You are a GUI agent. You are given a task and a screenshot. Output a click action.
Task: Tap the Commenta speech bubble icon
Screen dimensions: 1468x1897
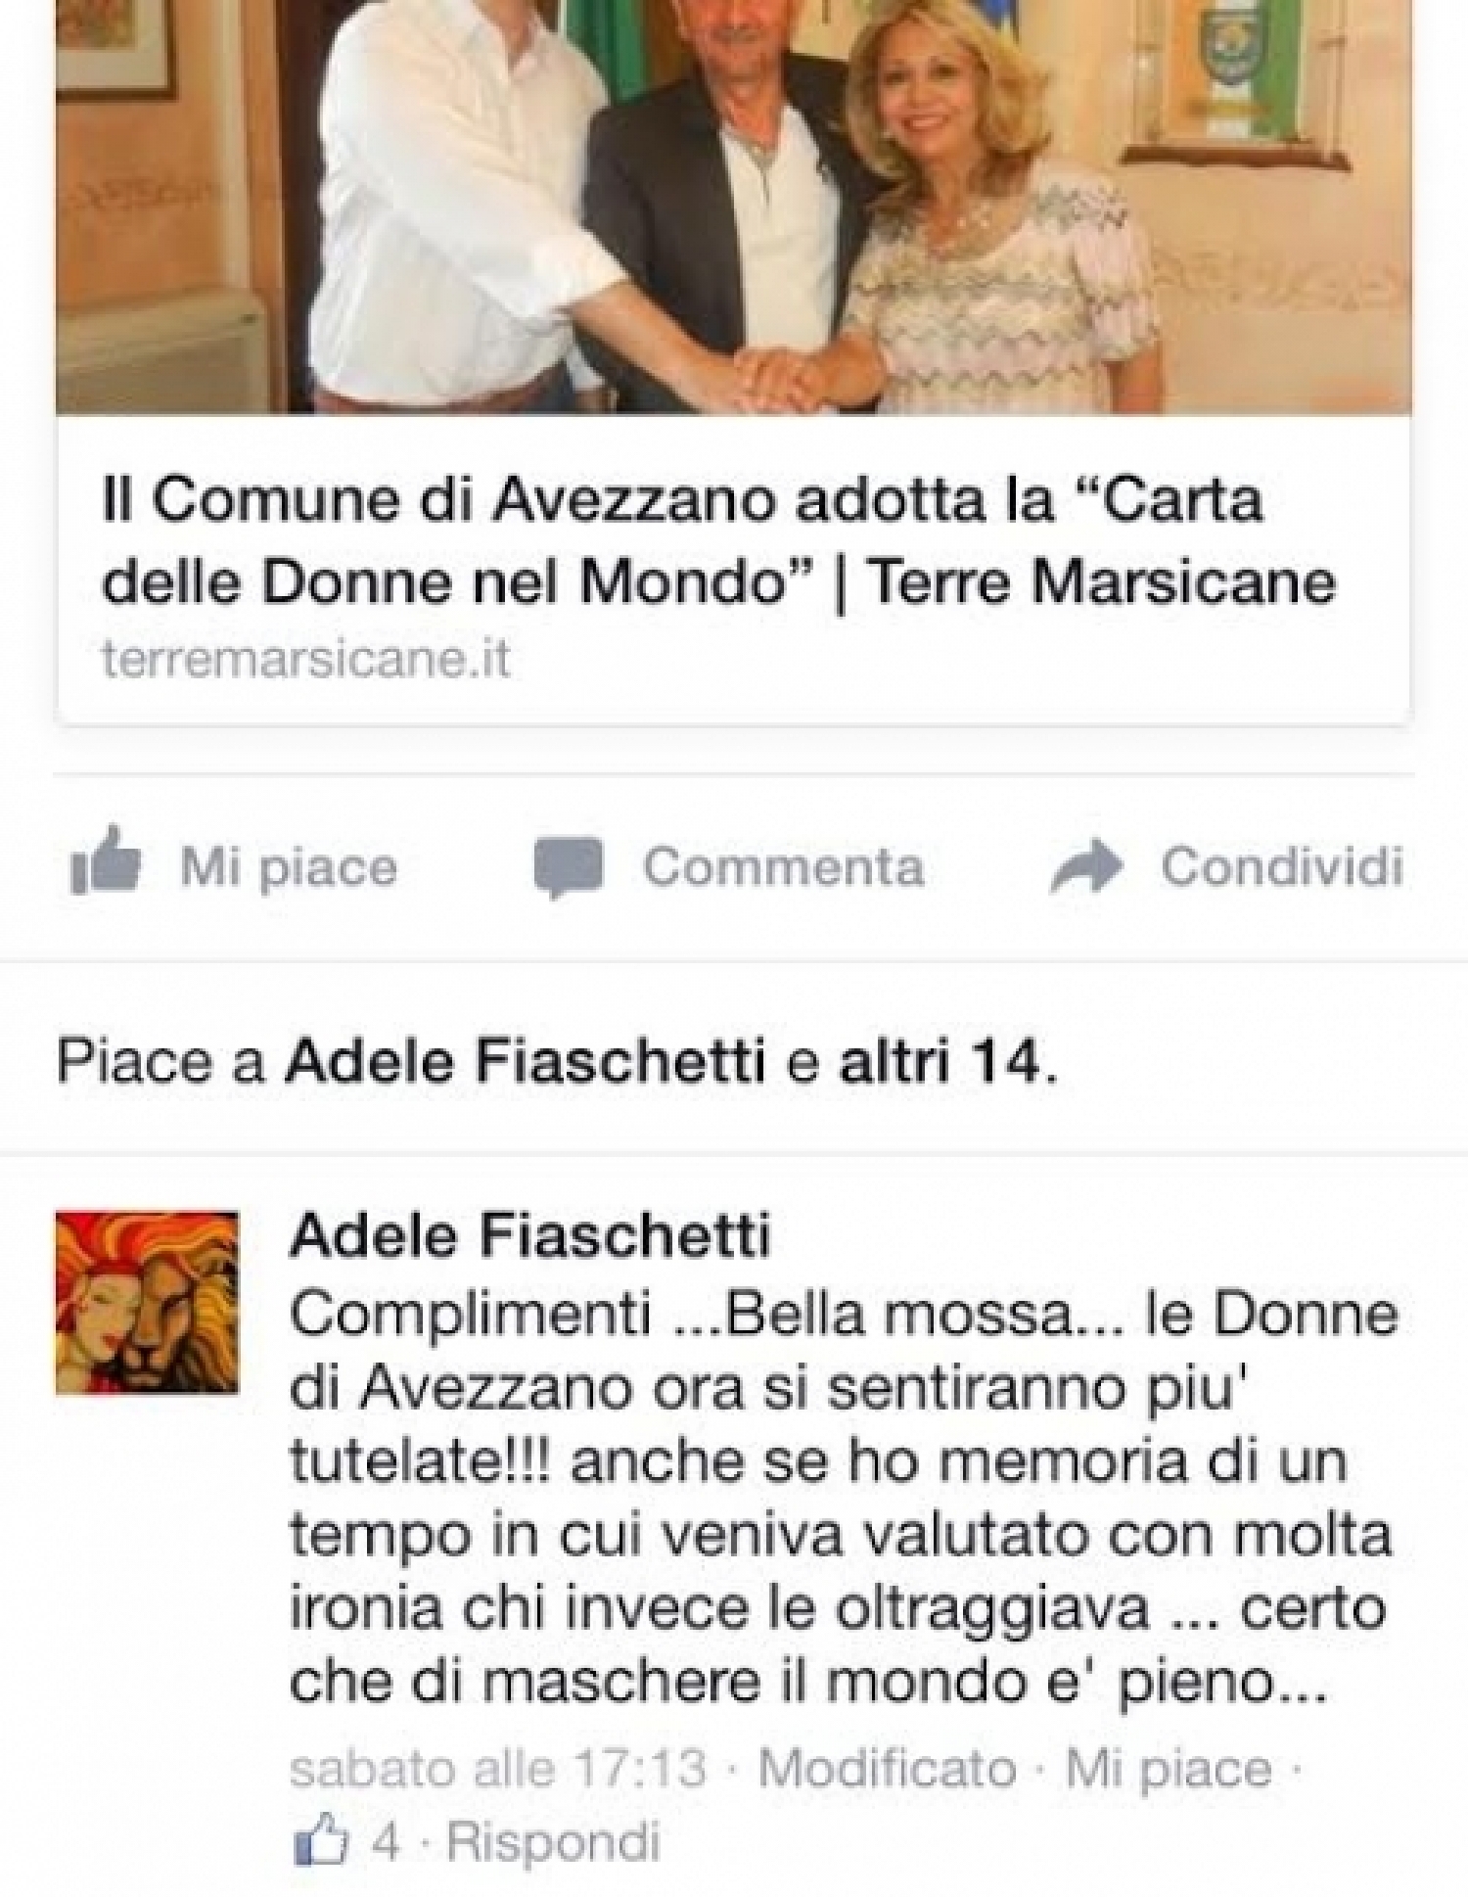568,867
